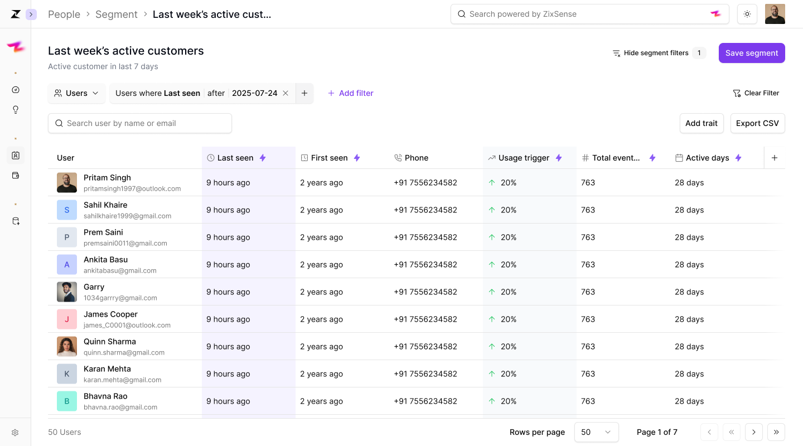Expand the add filter plus button
Screen dimensions: 803x446
[x=304, y=93]
